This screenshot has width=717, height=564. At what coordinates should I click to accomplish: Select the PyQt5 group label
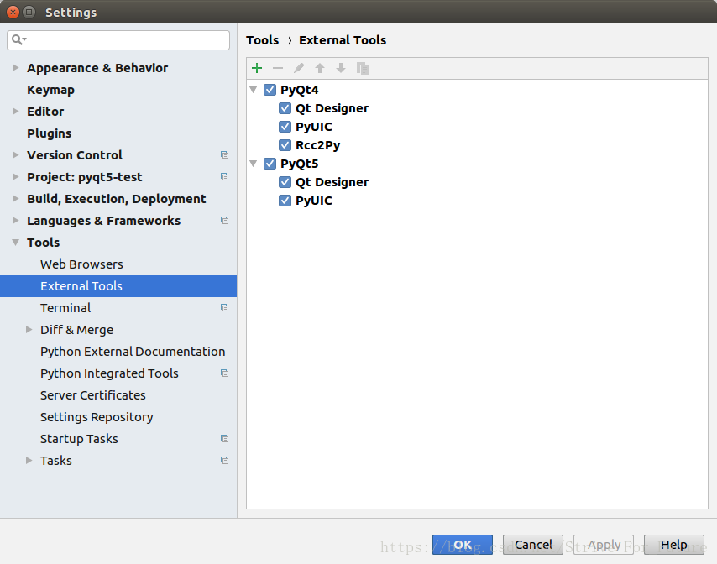(300, 164)
